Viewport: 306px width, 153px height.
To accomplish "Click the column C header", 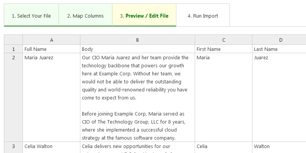I will point(223,40).
